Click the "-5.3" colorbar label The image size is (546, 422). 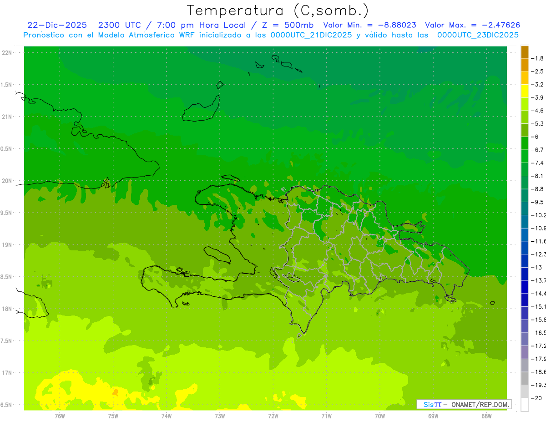537,124
